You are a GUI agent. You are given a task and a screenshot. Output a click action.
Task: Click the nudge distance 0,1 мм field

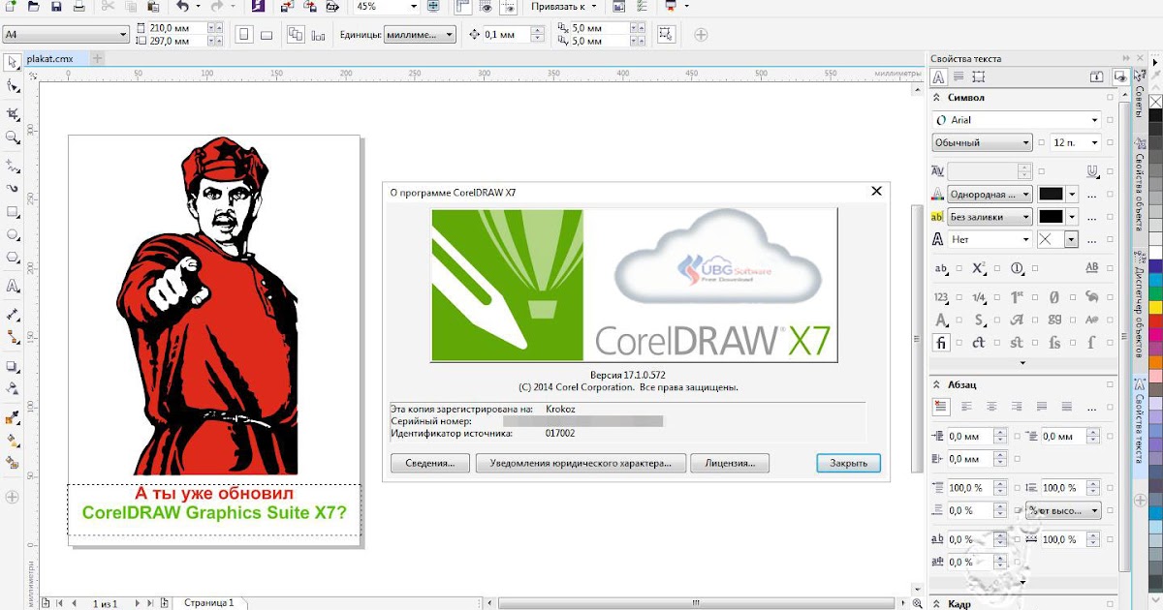[x=505, y=35]
